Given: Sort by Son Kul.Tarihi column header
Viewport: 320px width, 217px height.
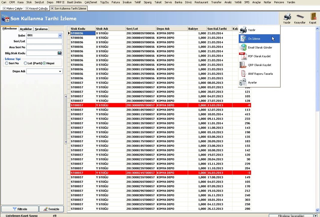Looking at the screenshot, I should click(x=219, y=29).
